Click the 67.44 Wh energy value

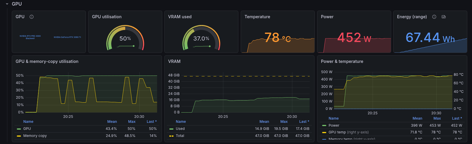tap(430, 38)
